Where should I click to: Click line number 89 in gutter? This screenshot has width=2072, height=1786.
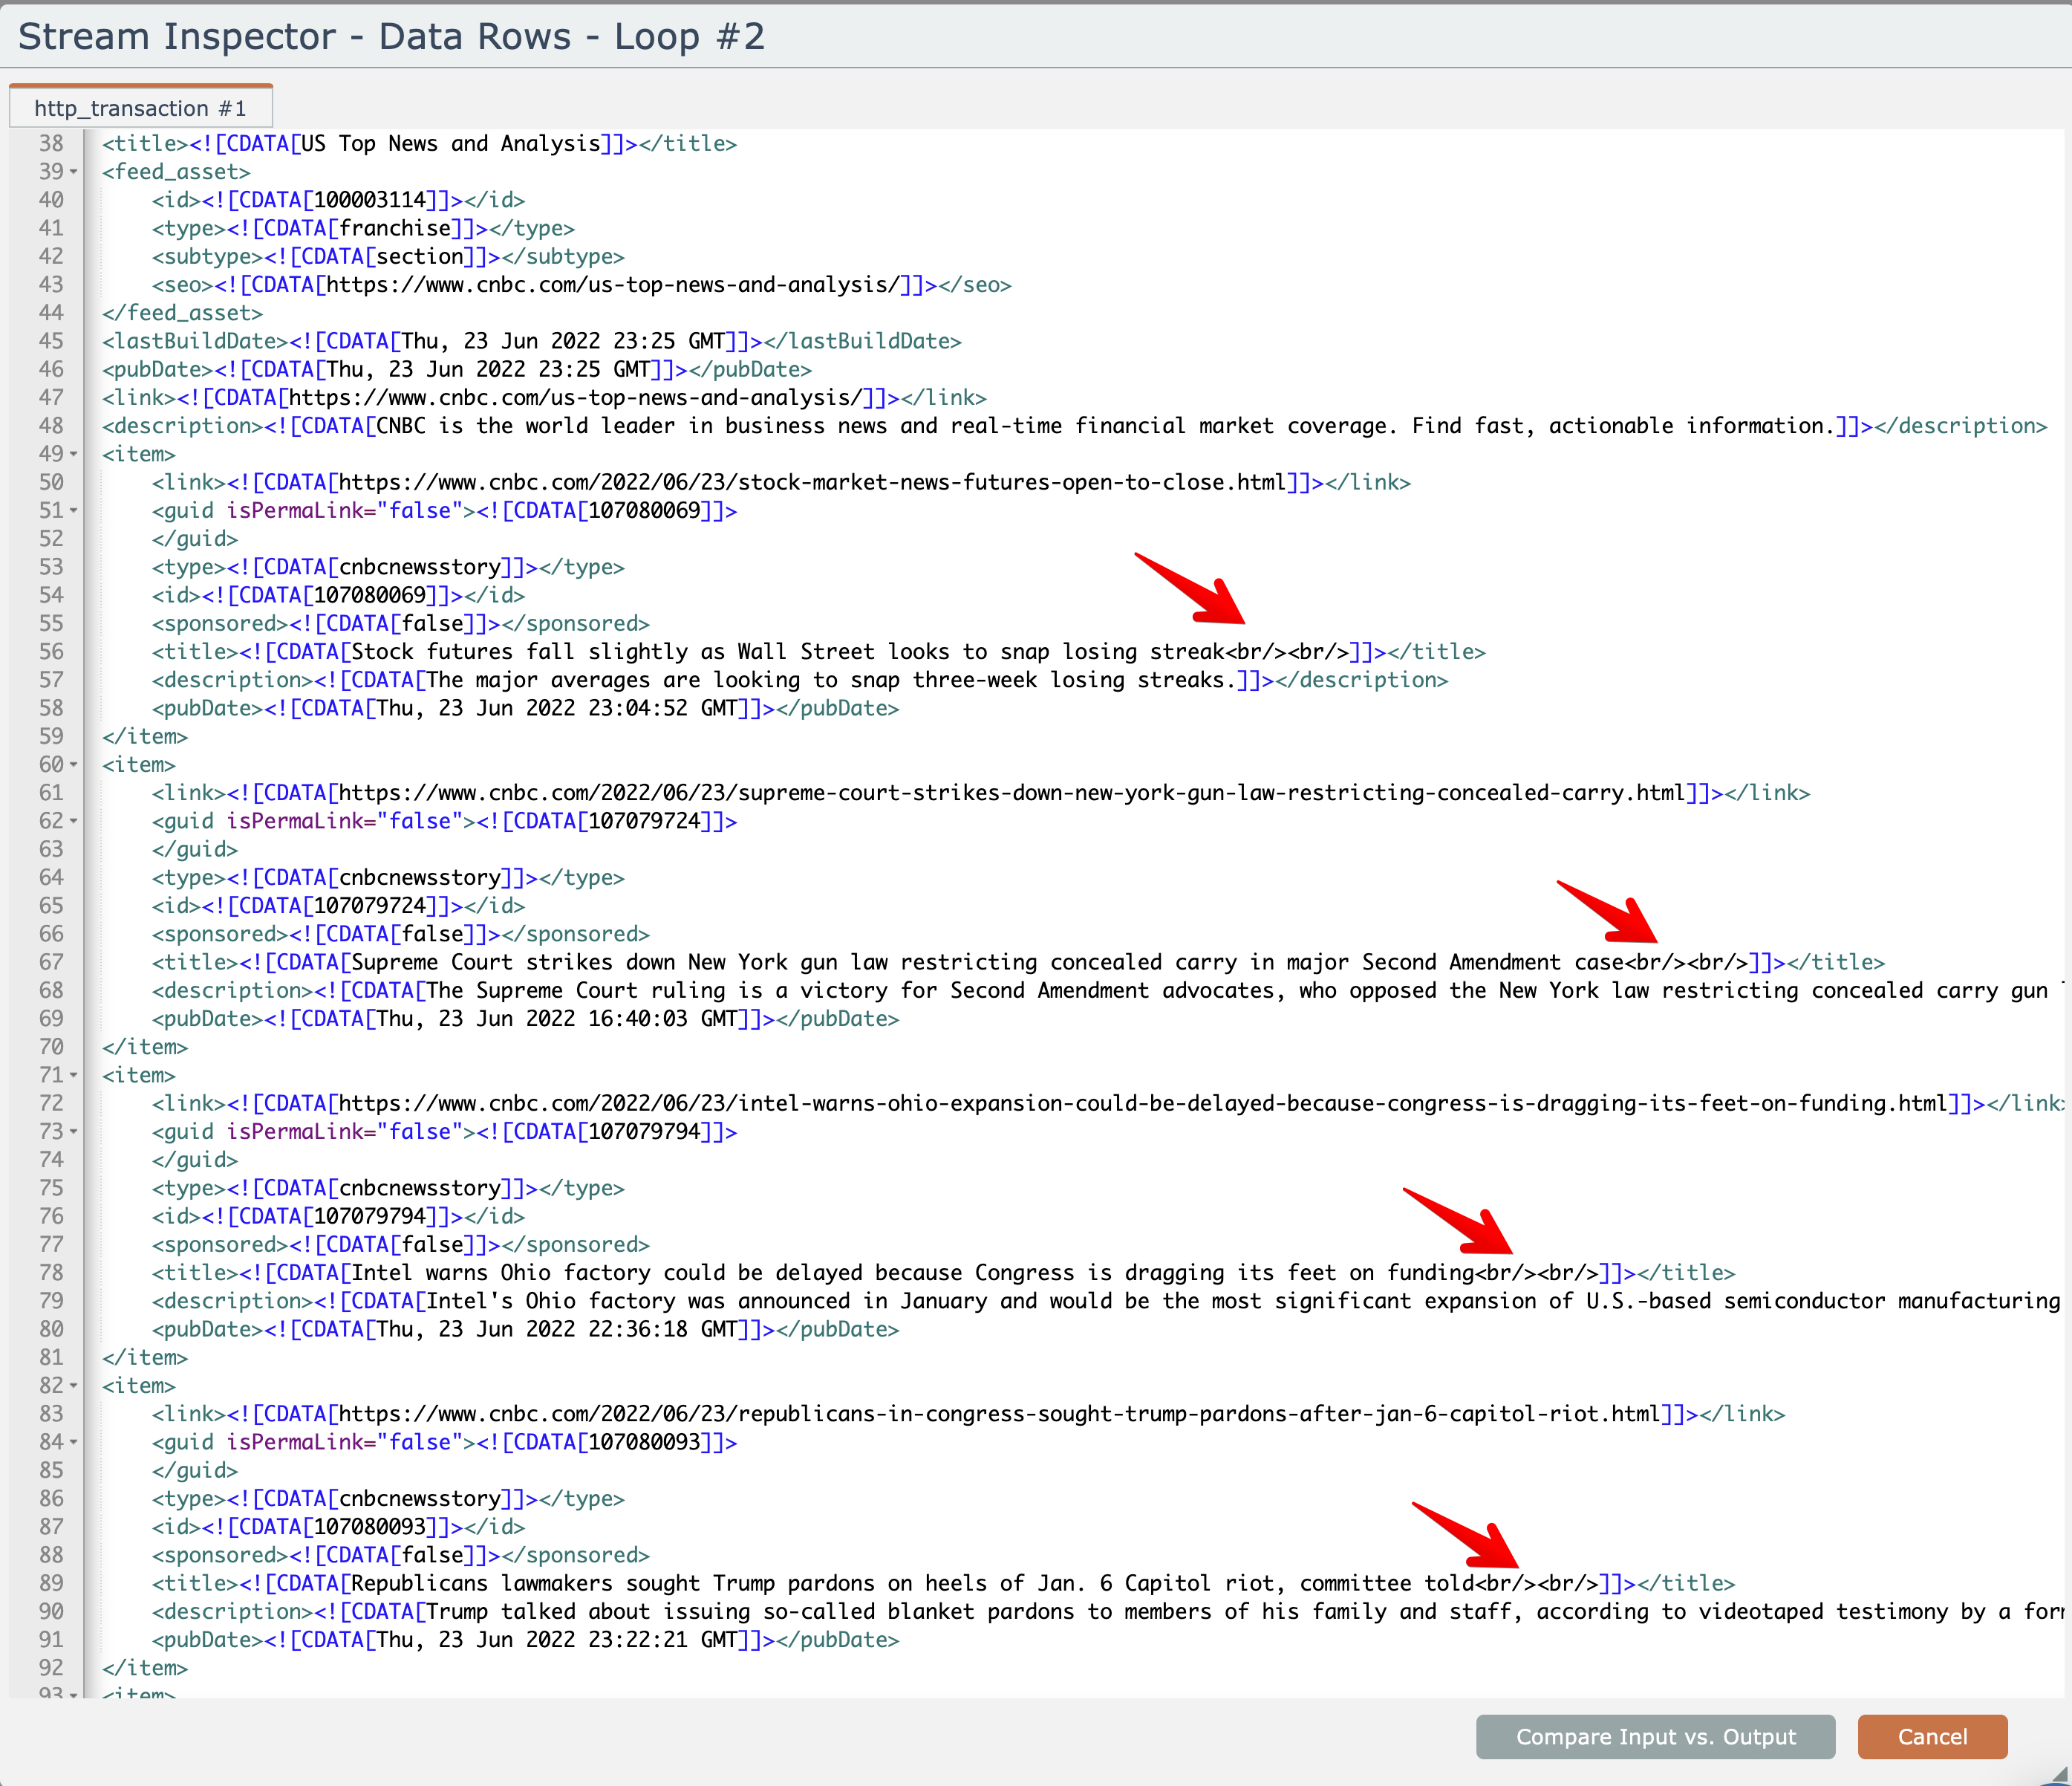(x=51, y=1583)
